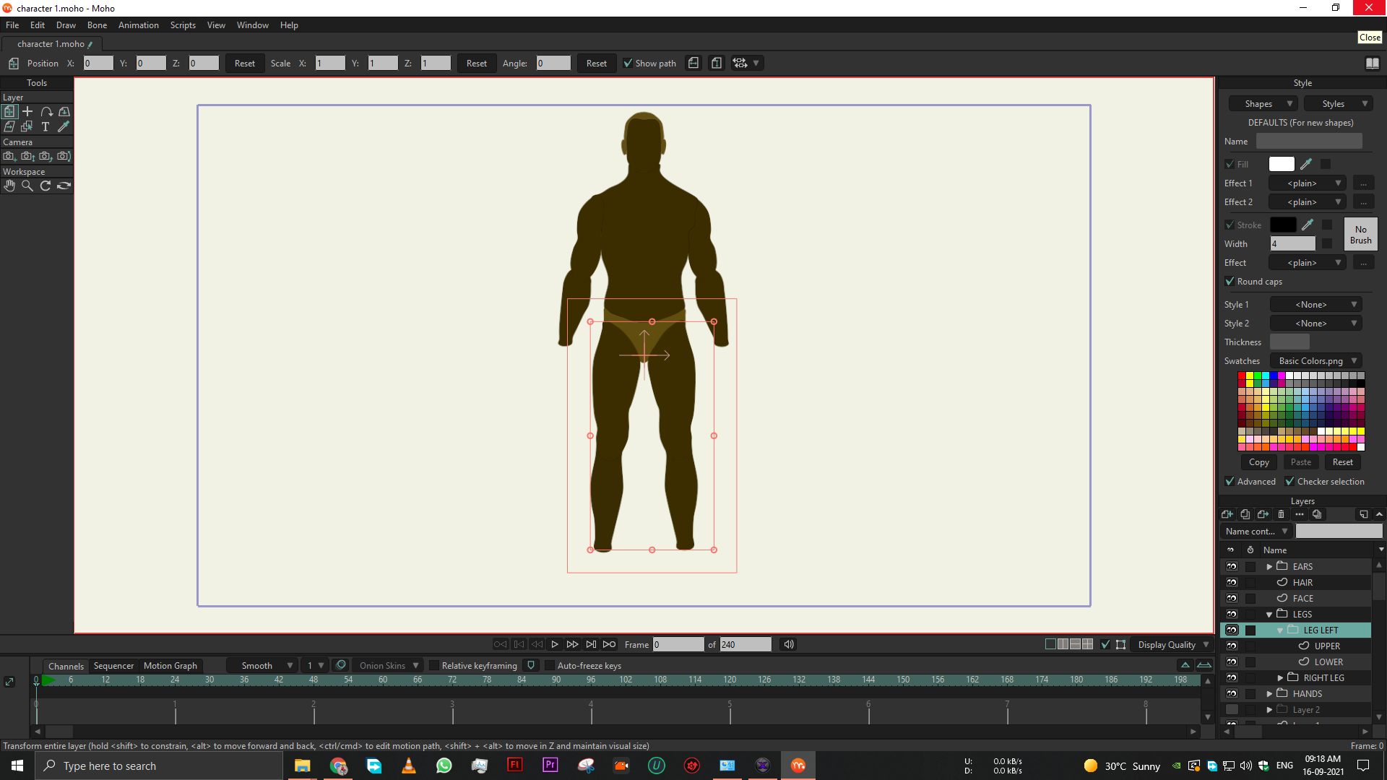Switch to the Motion Graph tab

point(170,666)
